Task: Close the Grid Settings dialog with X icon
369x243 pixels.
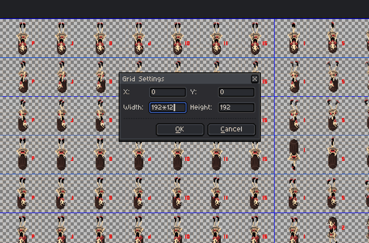Action: pos(255,79)
